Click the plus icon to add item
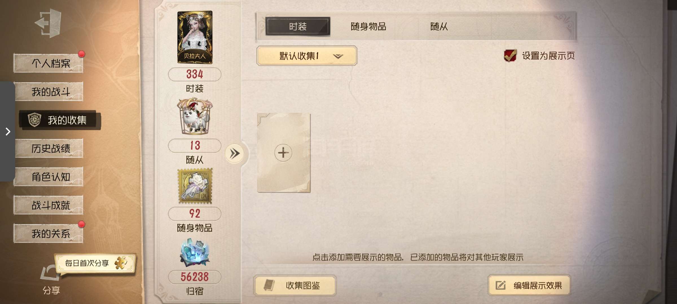 (283, 153)
